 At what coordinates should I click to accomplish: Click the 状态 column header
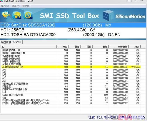135,47
